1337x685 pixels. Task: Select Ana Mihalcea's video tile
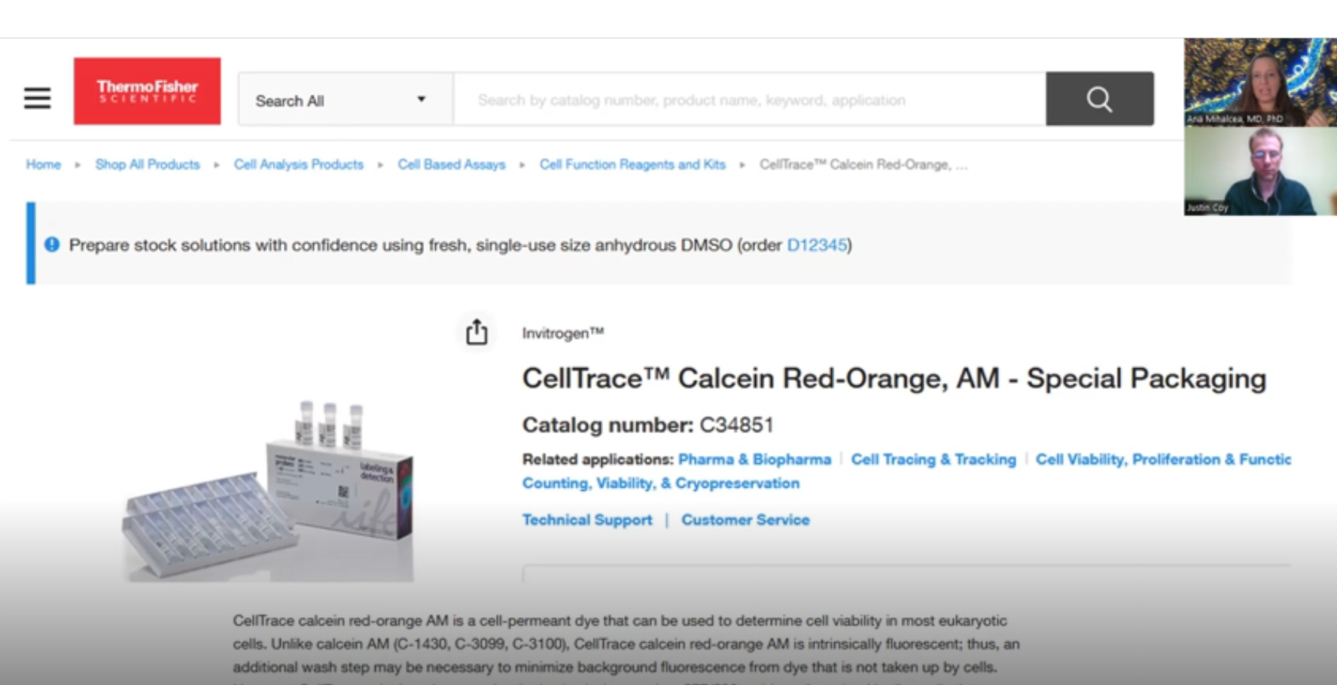point(1260,82)
